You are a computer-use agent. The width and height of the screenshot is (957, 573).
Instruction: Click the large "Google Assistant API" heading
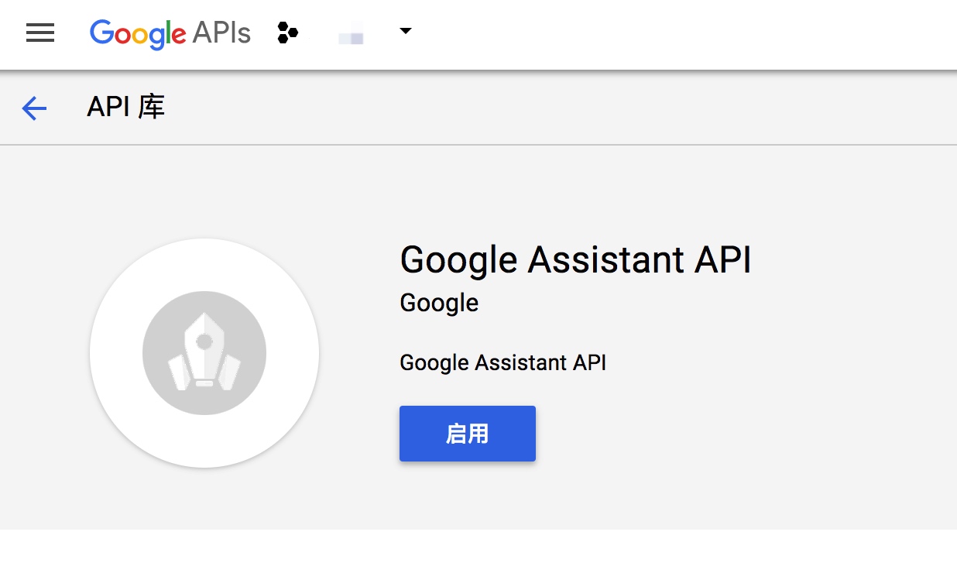pos(576,259)
